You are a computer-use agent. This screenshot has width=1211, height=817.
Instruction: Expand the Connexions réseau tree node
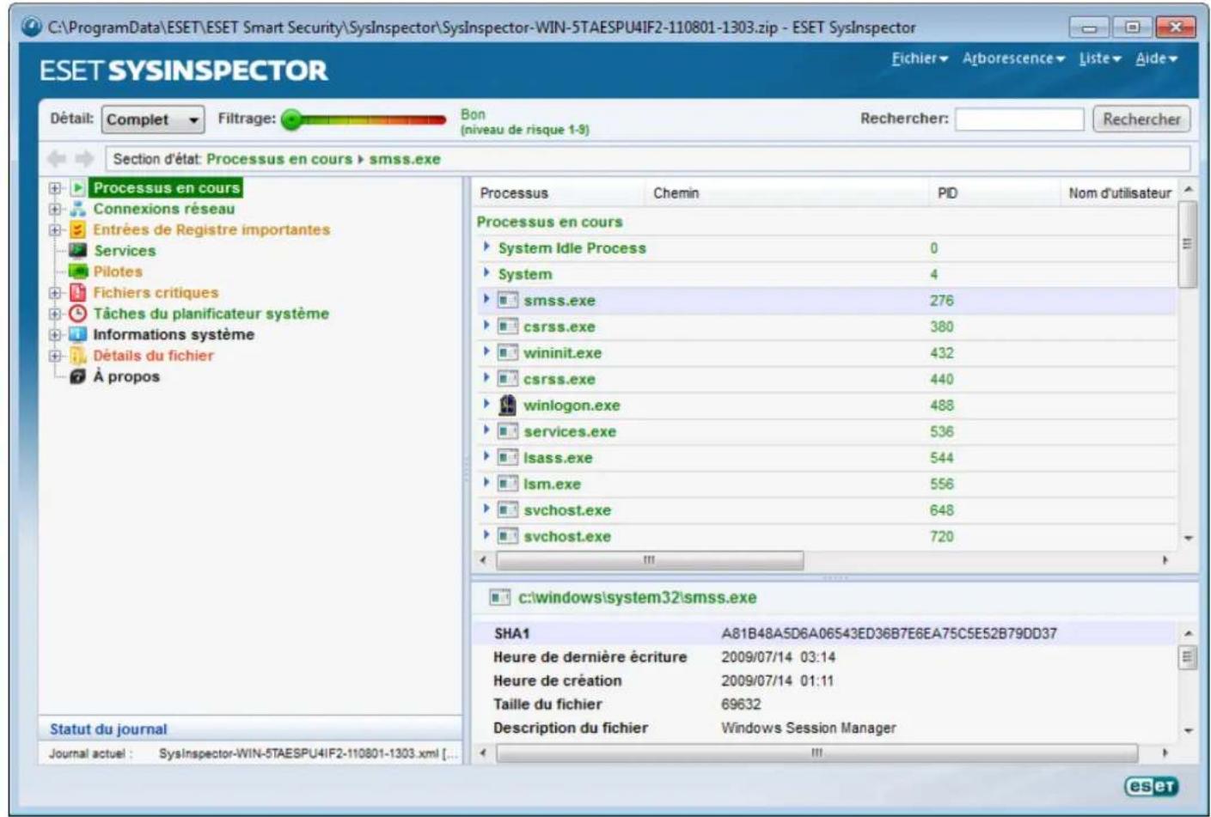[x=55, y=209]
